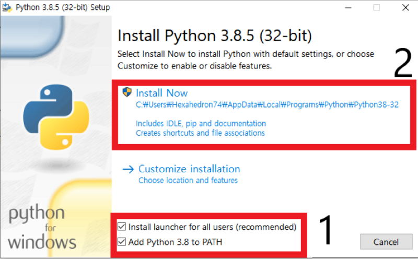Click 'Includes IDLE, pip and documentation' text
Viewport: 418px width, 259px height.
[x=201, y=124]
